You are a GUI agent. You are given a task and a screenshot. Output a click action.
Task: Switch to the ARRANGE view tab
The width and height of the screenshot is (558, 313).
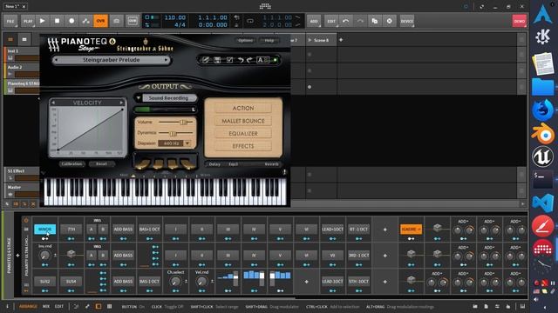(x=28, y=307)
